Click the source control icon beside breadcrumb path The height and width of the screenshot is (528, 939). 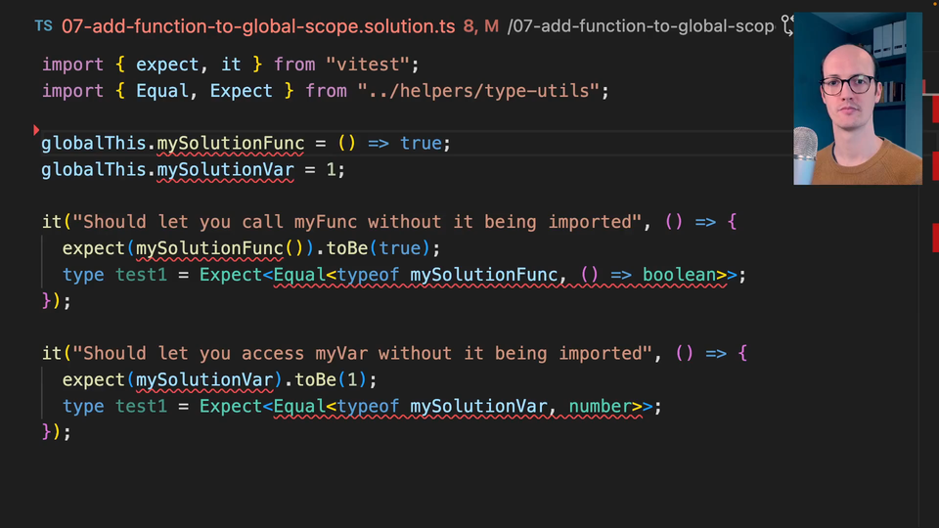(784, 26)
